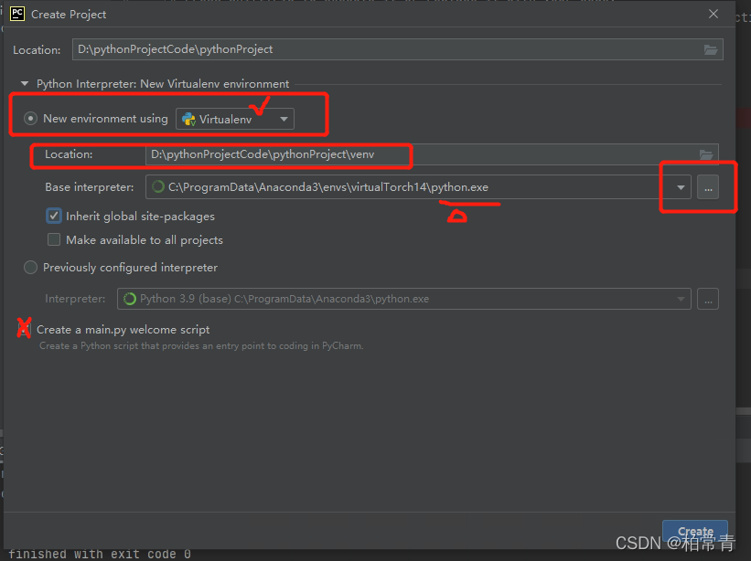Check Make available to all projects
Screen dimensions: 751x561
click(x=54, y=239)
